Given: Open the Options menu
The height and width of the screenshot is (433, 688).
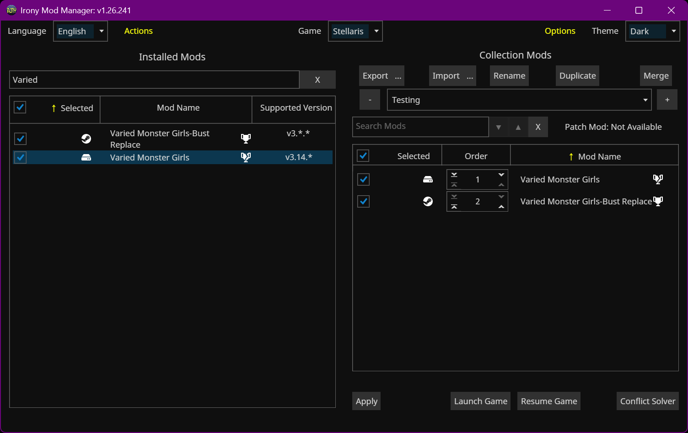Looking at the screenshot, I should coord(560,31).
